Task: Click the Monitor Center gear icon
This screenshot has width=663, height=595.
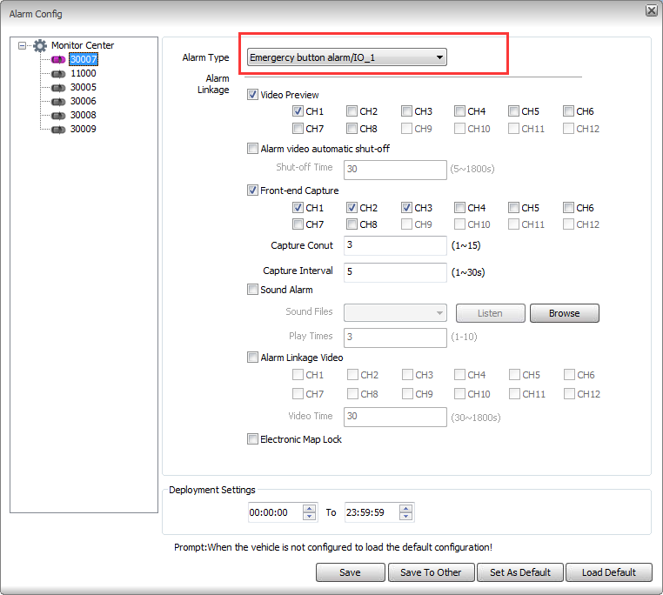Action: pos(40,45)
